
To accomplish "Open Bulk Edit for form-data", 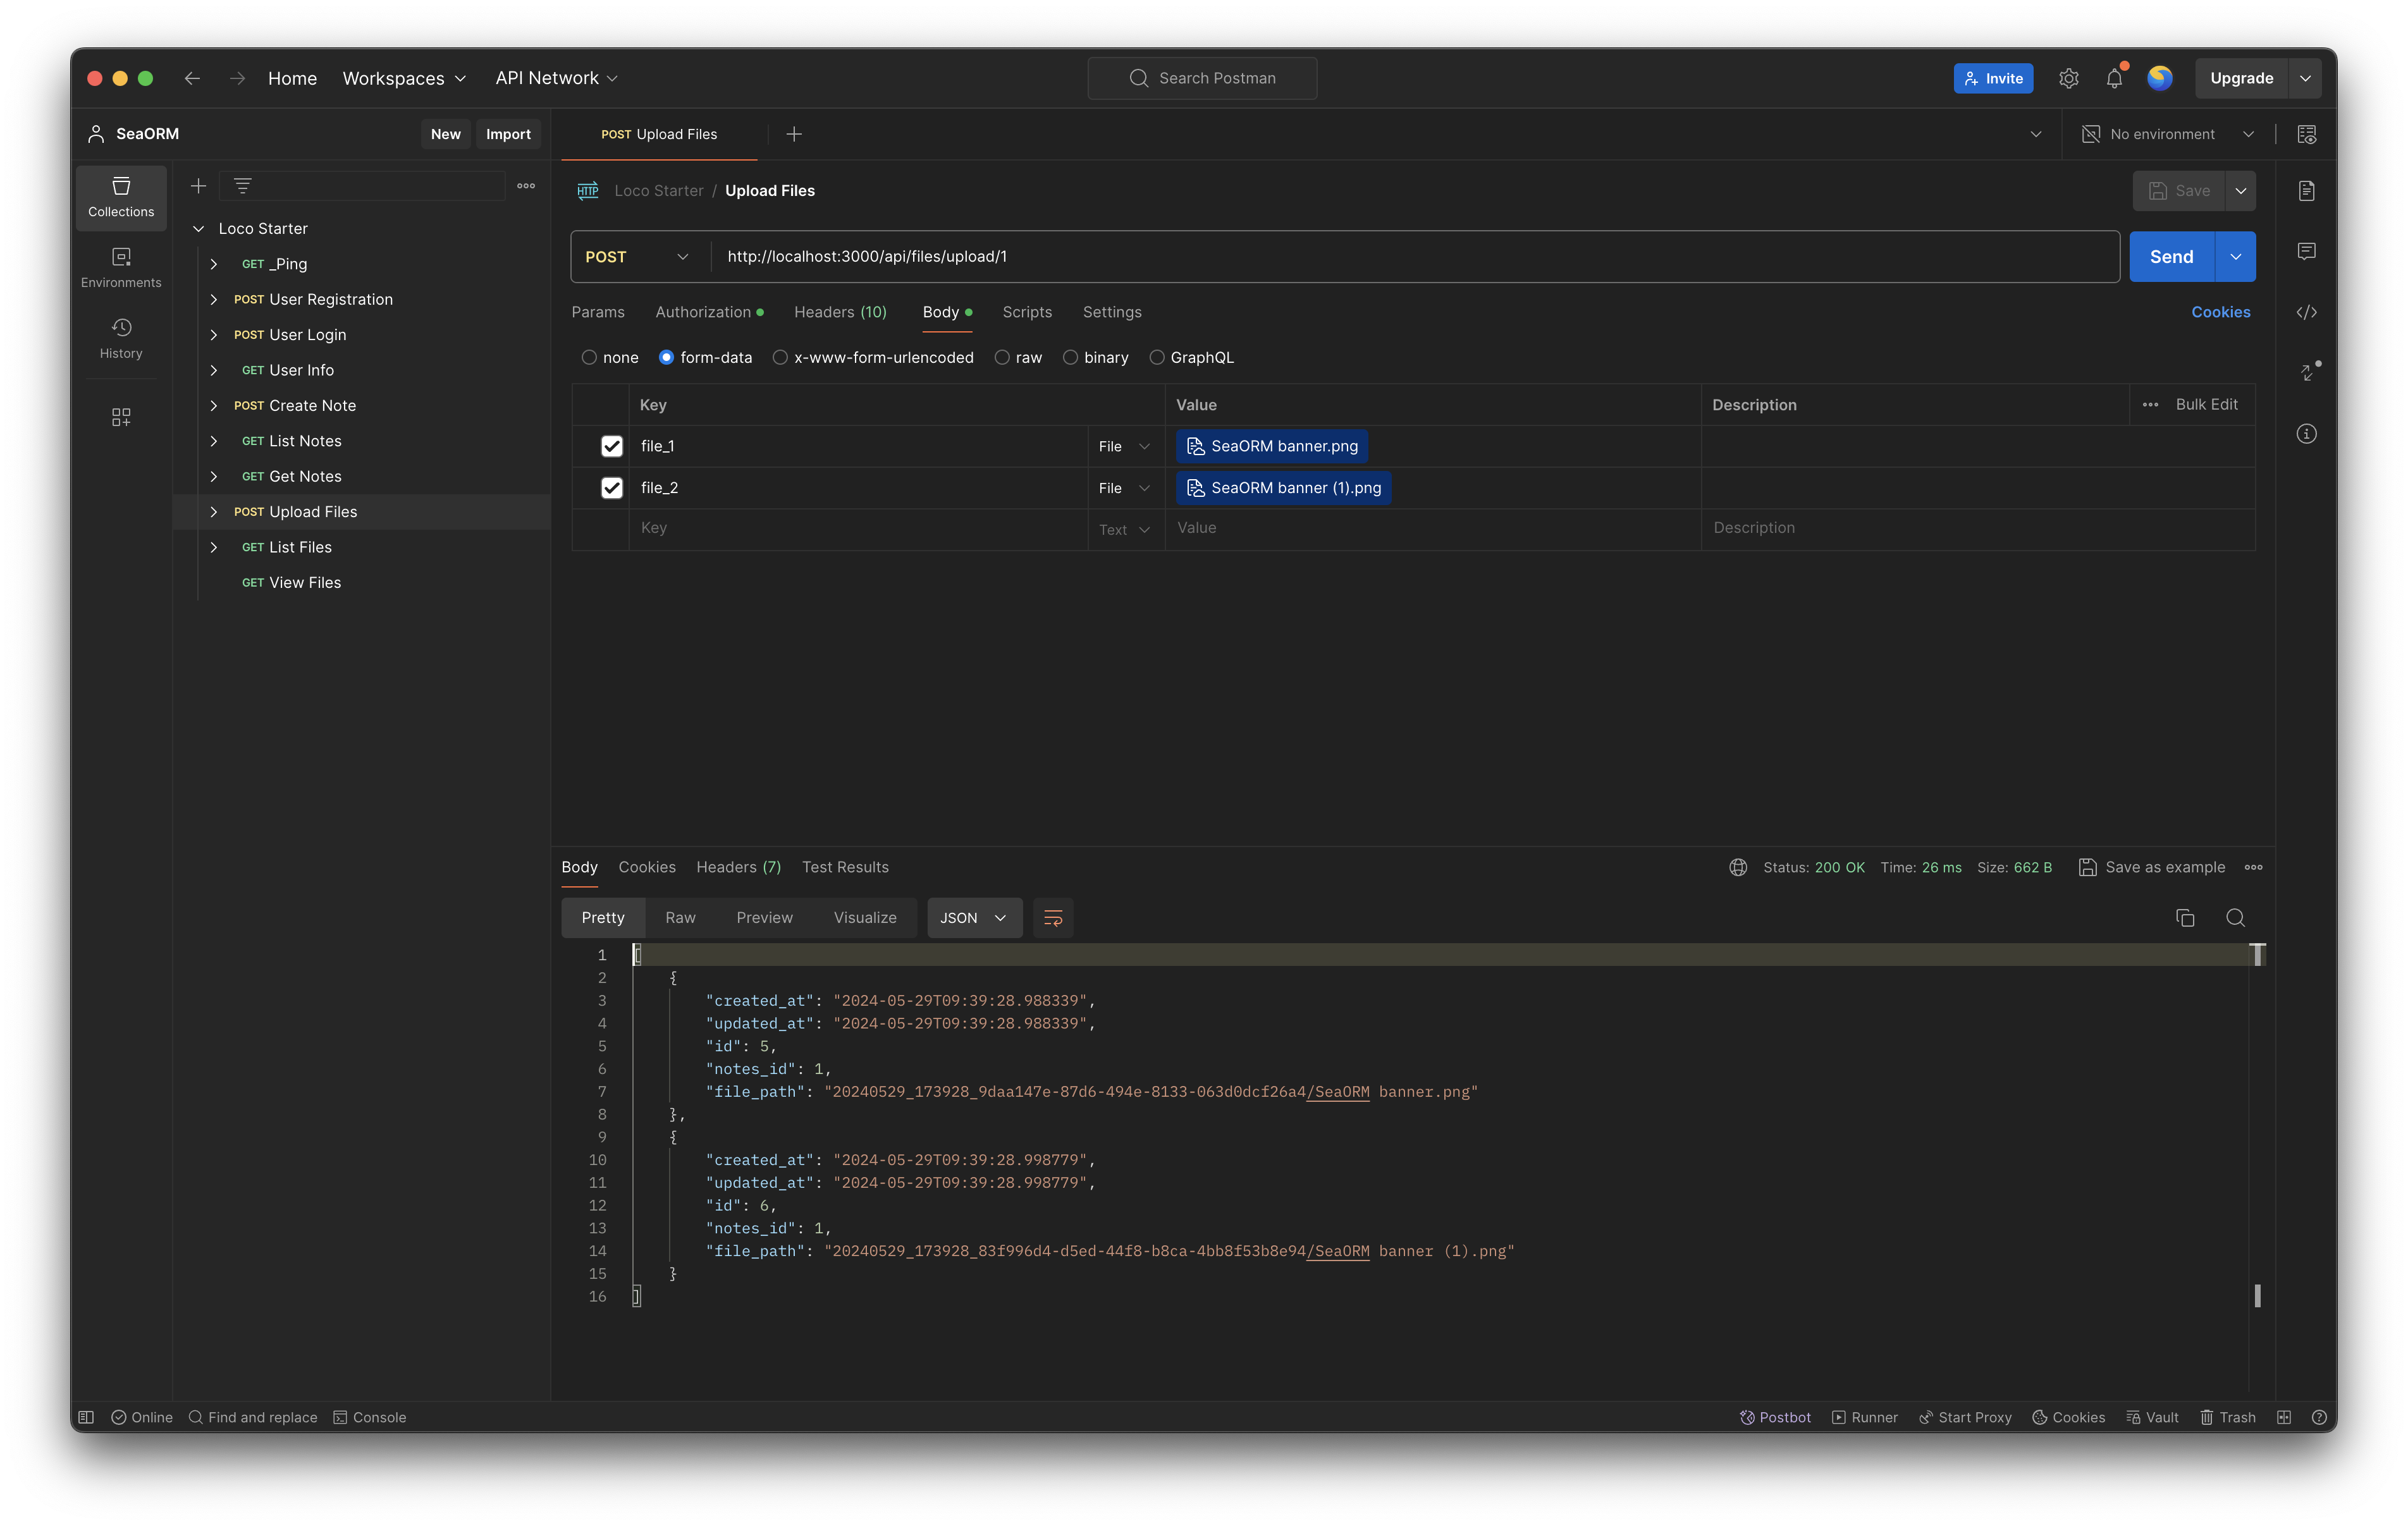I will click(x=2208, y=404).
